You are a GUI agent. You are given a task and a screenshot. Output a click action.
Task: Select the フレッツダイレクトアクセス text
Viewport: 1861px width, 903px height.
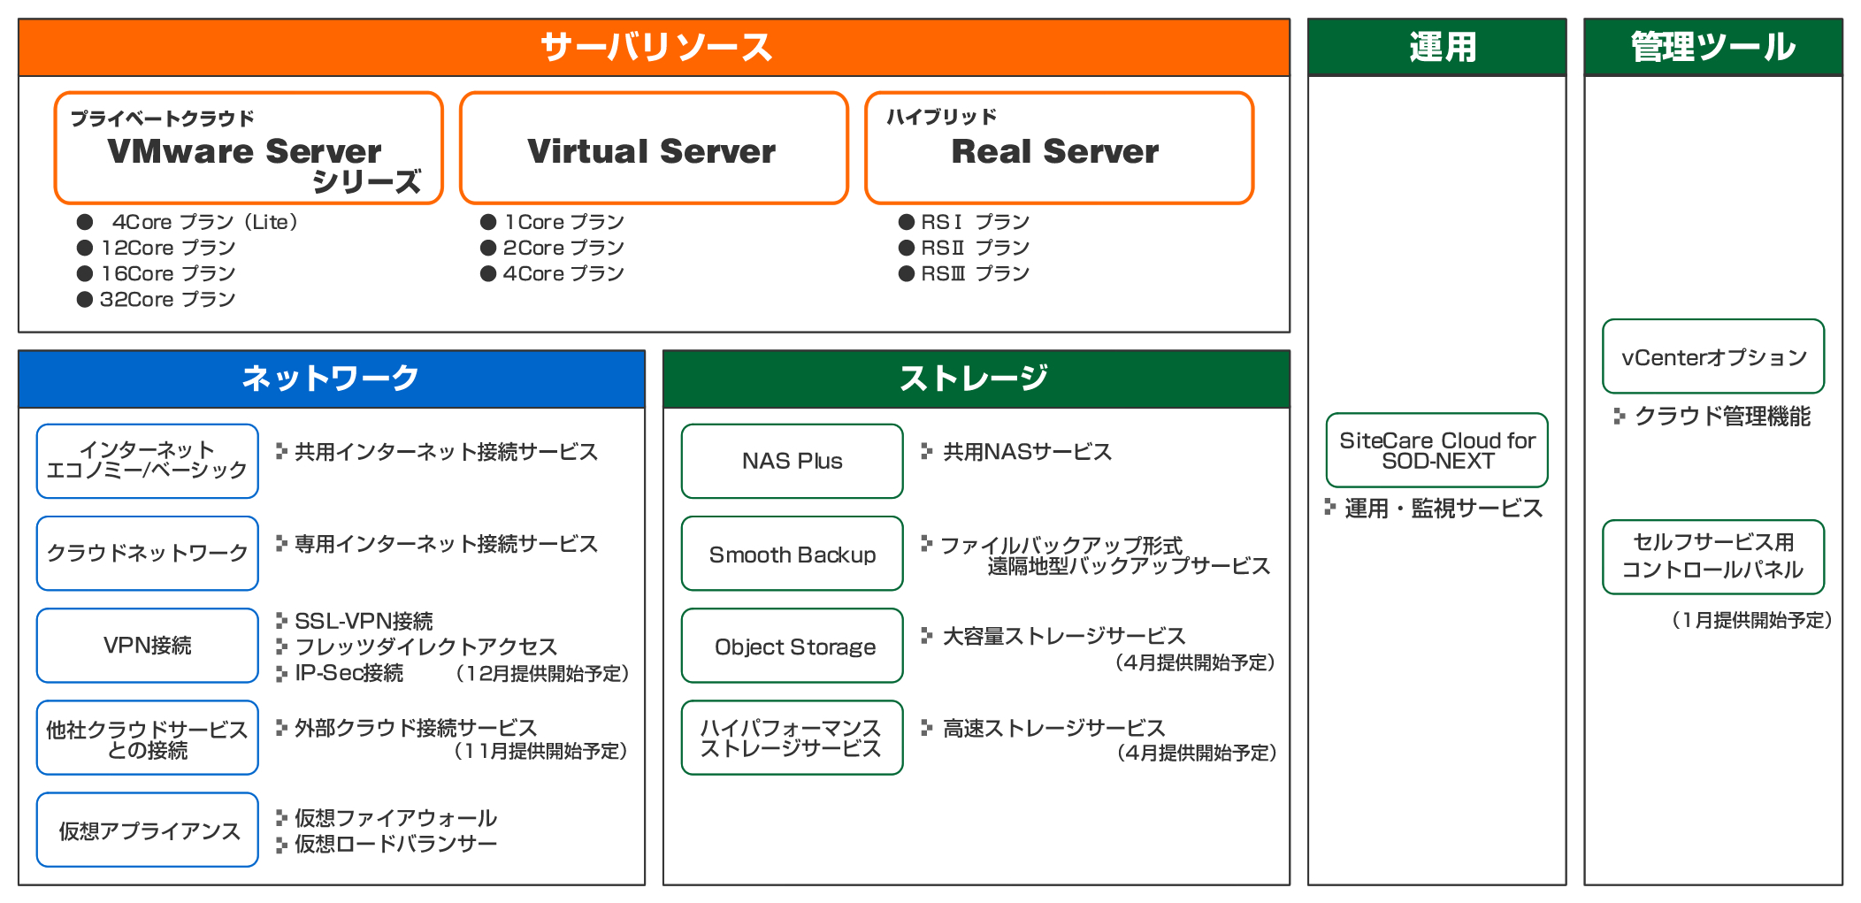coord(426,647)
